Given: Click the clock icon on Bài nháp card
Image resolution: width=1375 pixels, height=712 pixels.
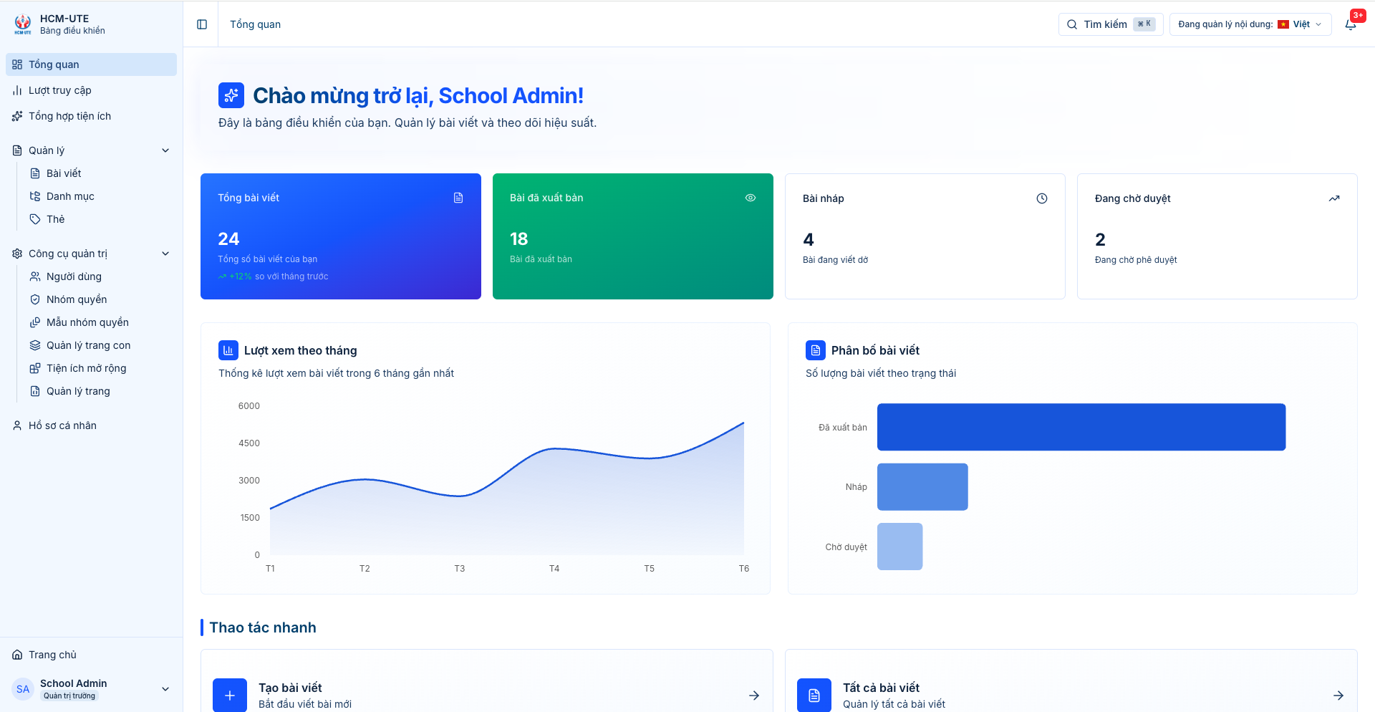Looking at the screenshot, I should pos(1042,198).
